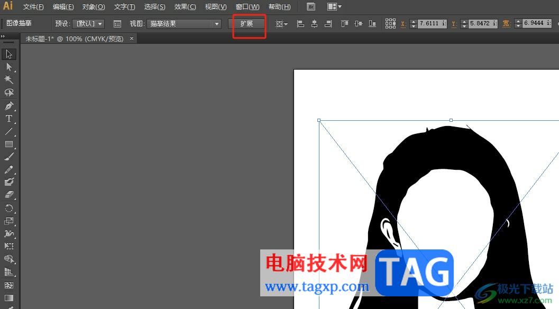Click the 宽 width stepper arrows
Viewport: 559px width, 309px height.
(518, 24)
